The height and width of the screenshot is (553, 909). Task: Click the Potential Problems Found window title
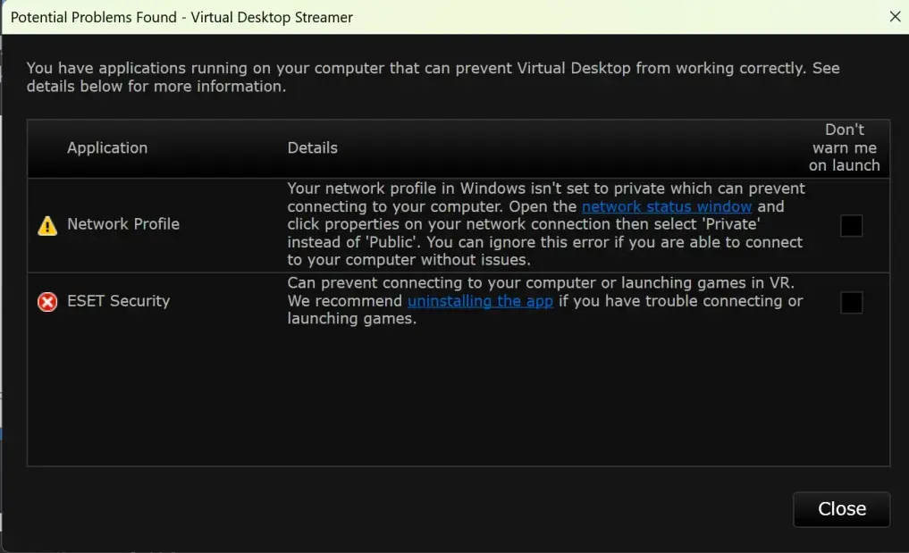(181, 17)
